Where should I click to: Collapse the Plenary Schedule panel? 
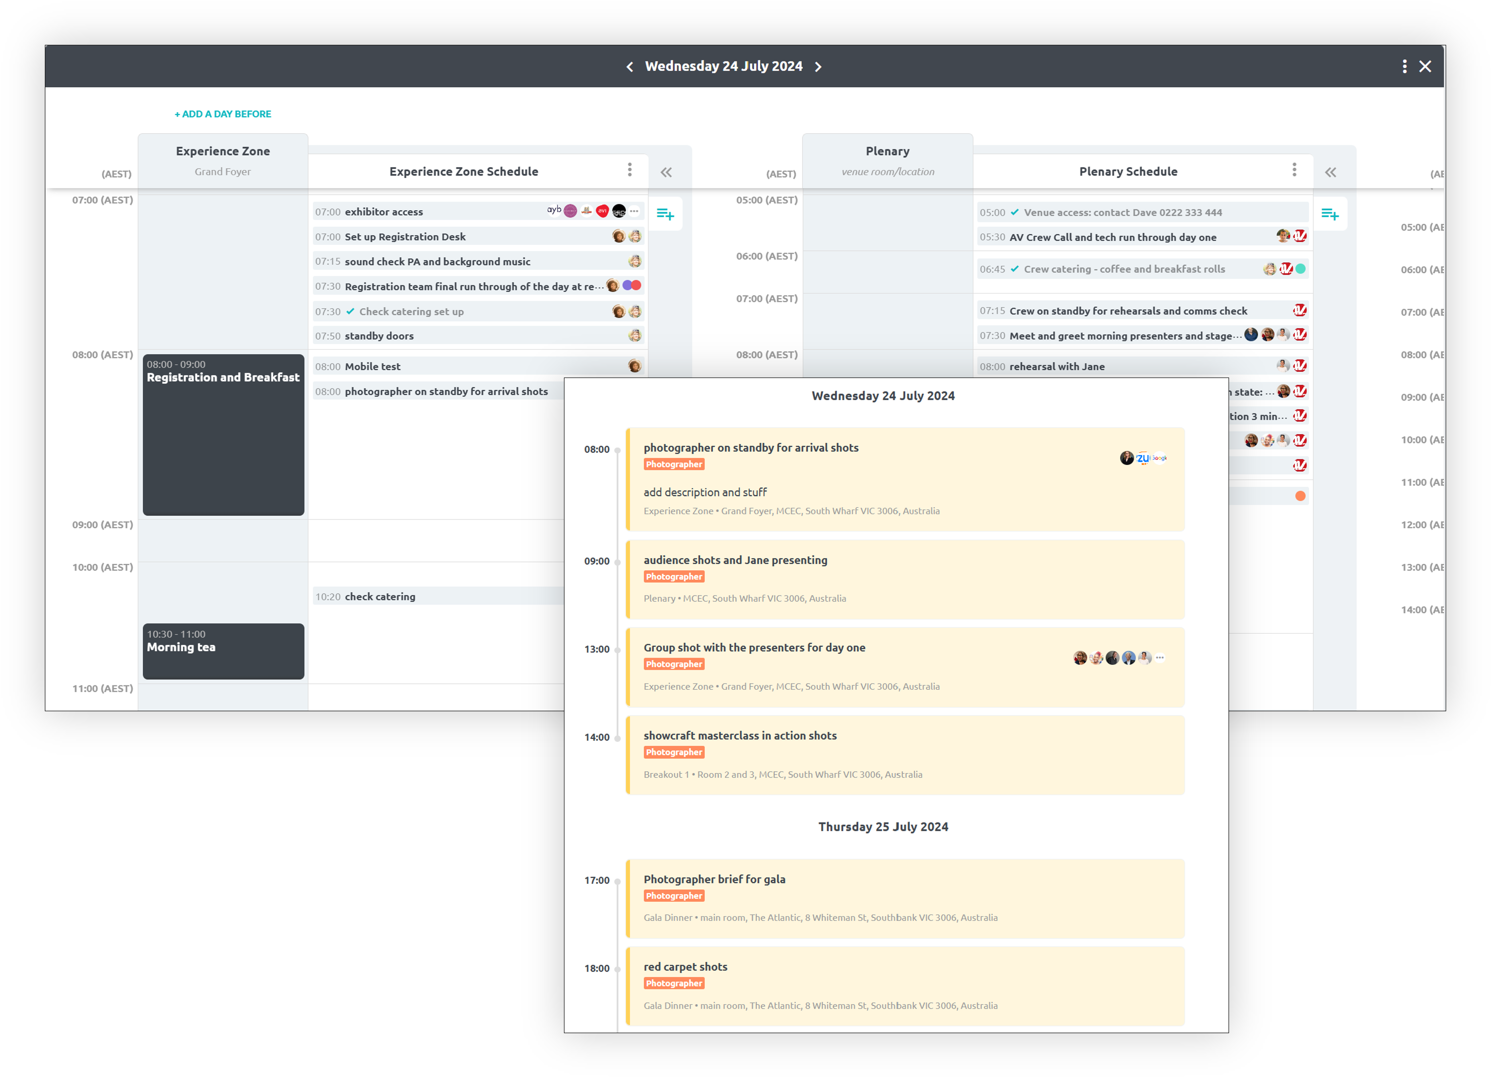coord(1330,172)
